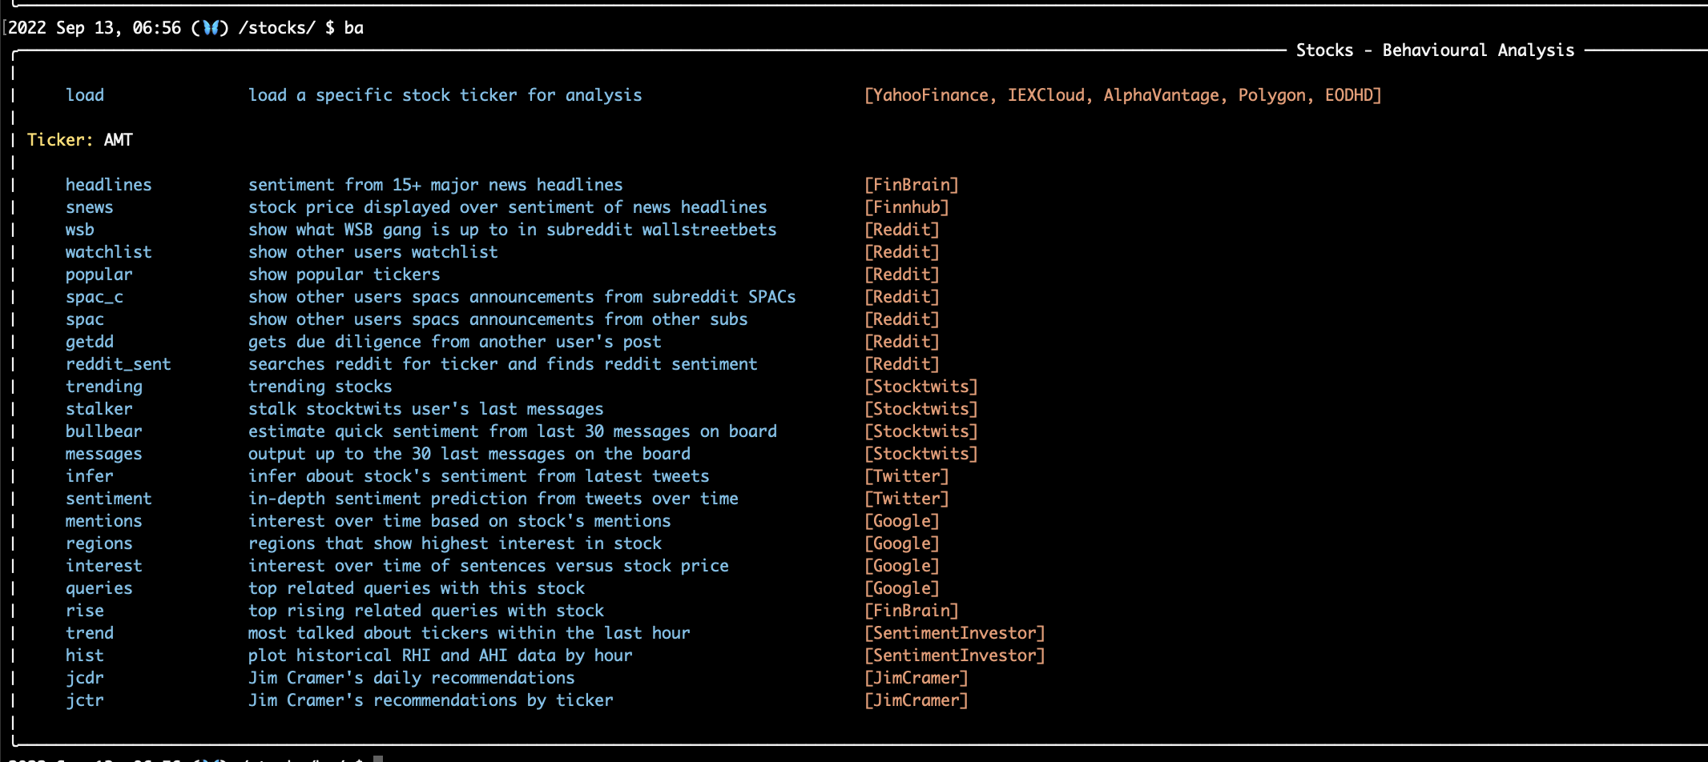The width and height of the screenshot is (1708, 762).
Task: Click the 'messages' command
Action: click(103, 454)
